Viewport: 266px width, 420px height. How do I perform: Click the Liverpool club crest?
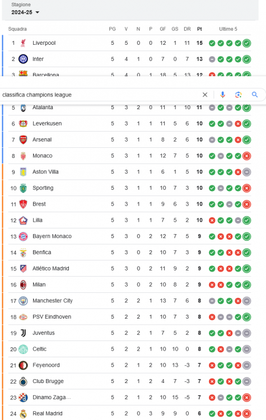point(24,43)
